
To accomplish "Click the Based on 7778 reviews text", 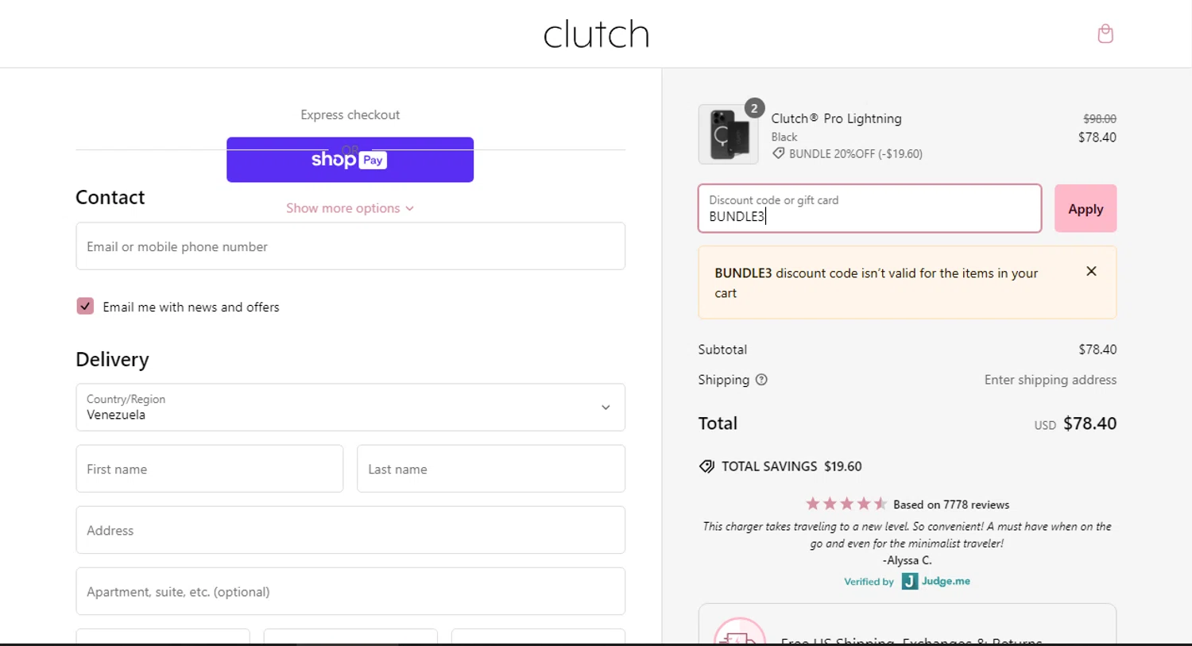I will [951, 505].
